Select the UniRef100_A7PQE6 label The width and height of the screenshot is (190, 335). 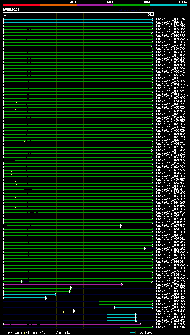(170, 42)
